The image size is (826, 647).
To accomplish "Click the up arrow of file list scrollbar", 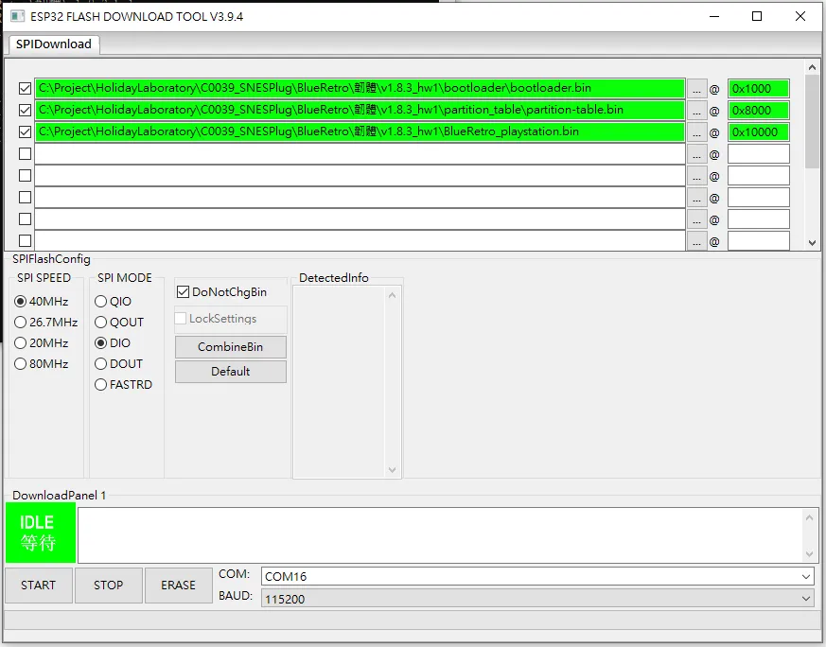I will 812,67.
